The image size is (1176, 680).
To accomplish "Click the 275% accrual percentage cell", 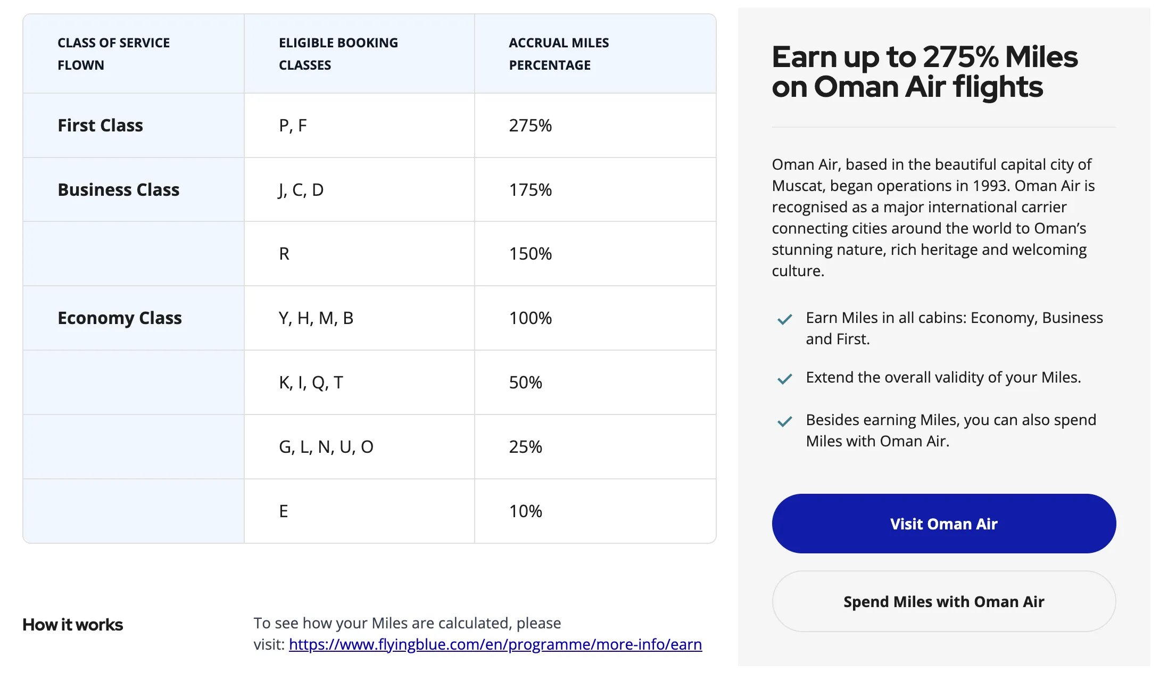I will click(595, 126).
